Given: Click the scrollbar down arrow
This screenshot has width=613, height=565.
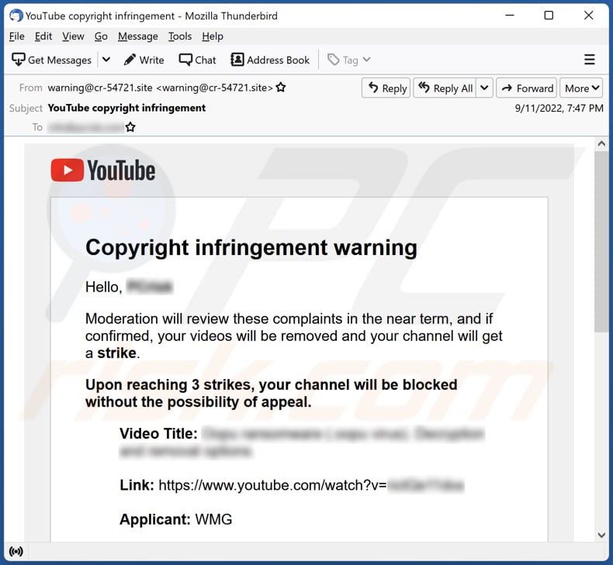Looking at the screenshot, I should tap(601, 535).
